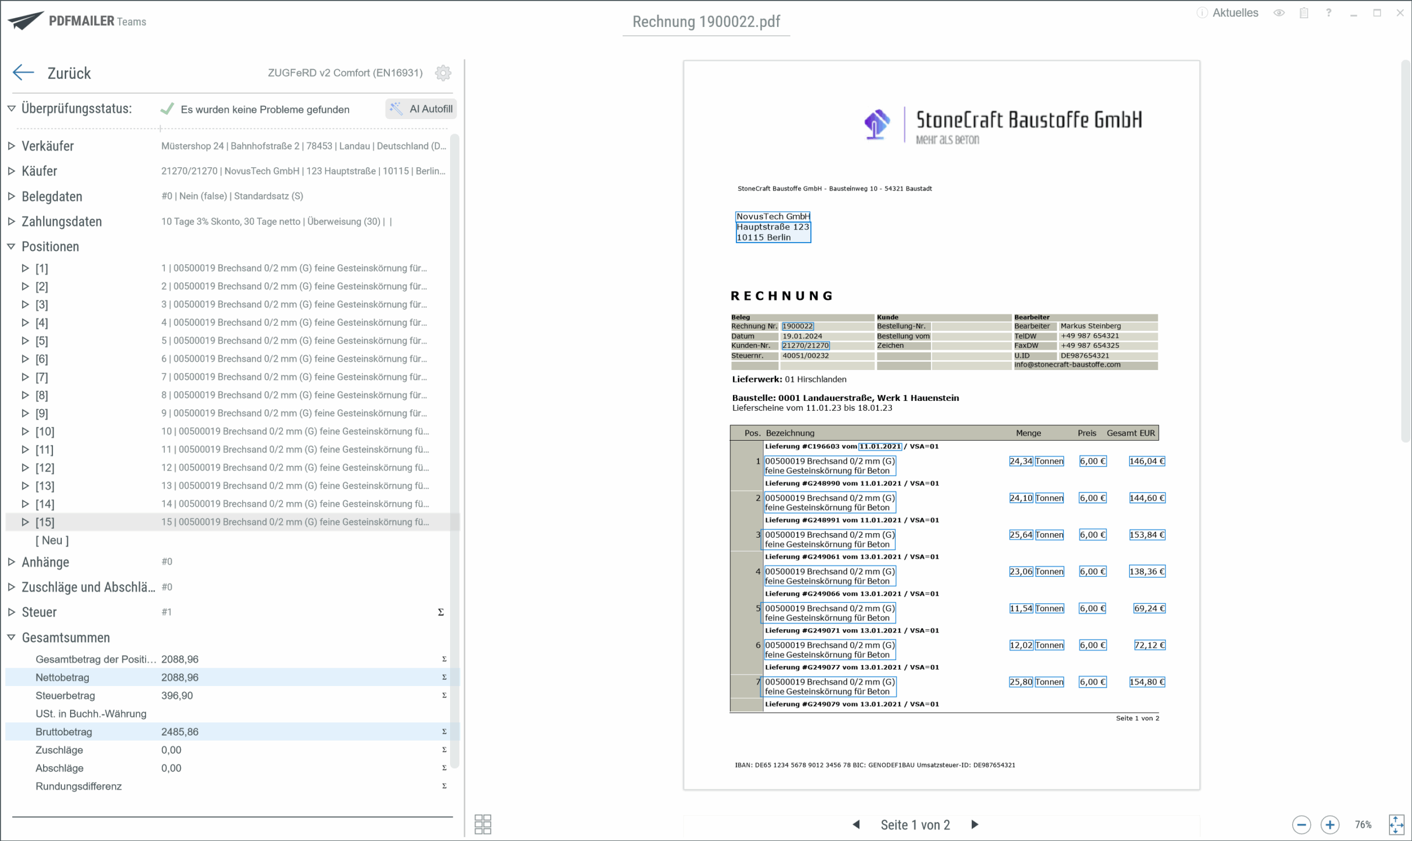Open the ZUGFeRD profile settings gear
This screenshot has height=841, width=1412.
[443, 73]
